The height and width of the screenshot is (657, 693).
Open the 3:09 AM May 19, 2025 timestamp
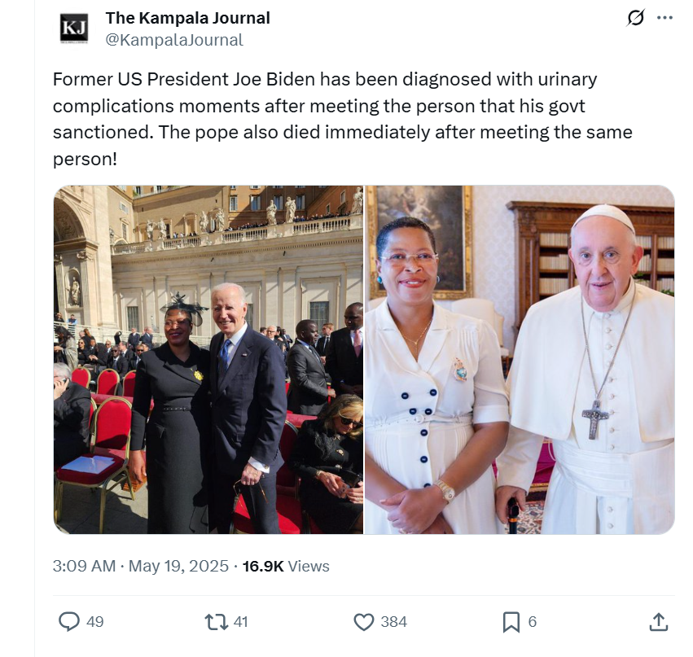pyautogui.click(x=140, y=566)
